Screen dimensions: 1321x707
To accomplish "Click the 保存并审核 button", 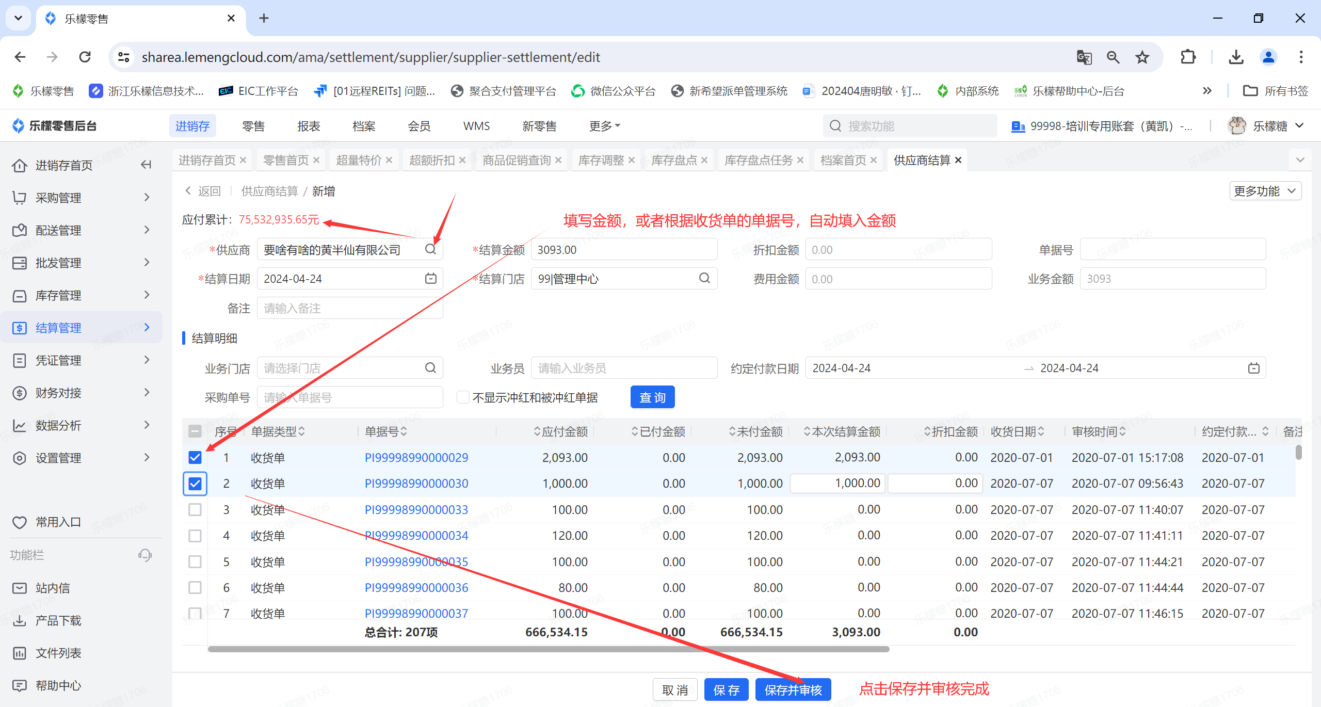I will (x=793, y=690).
